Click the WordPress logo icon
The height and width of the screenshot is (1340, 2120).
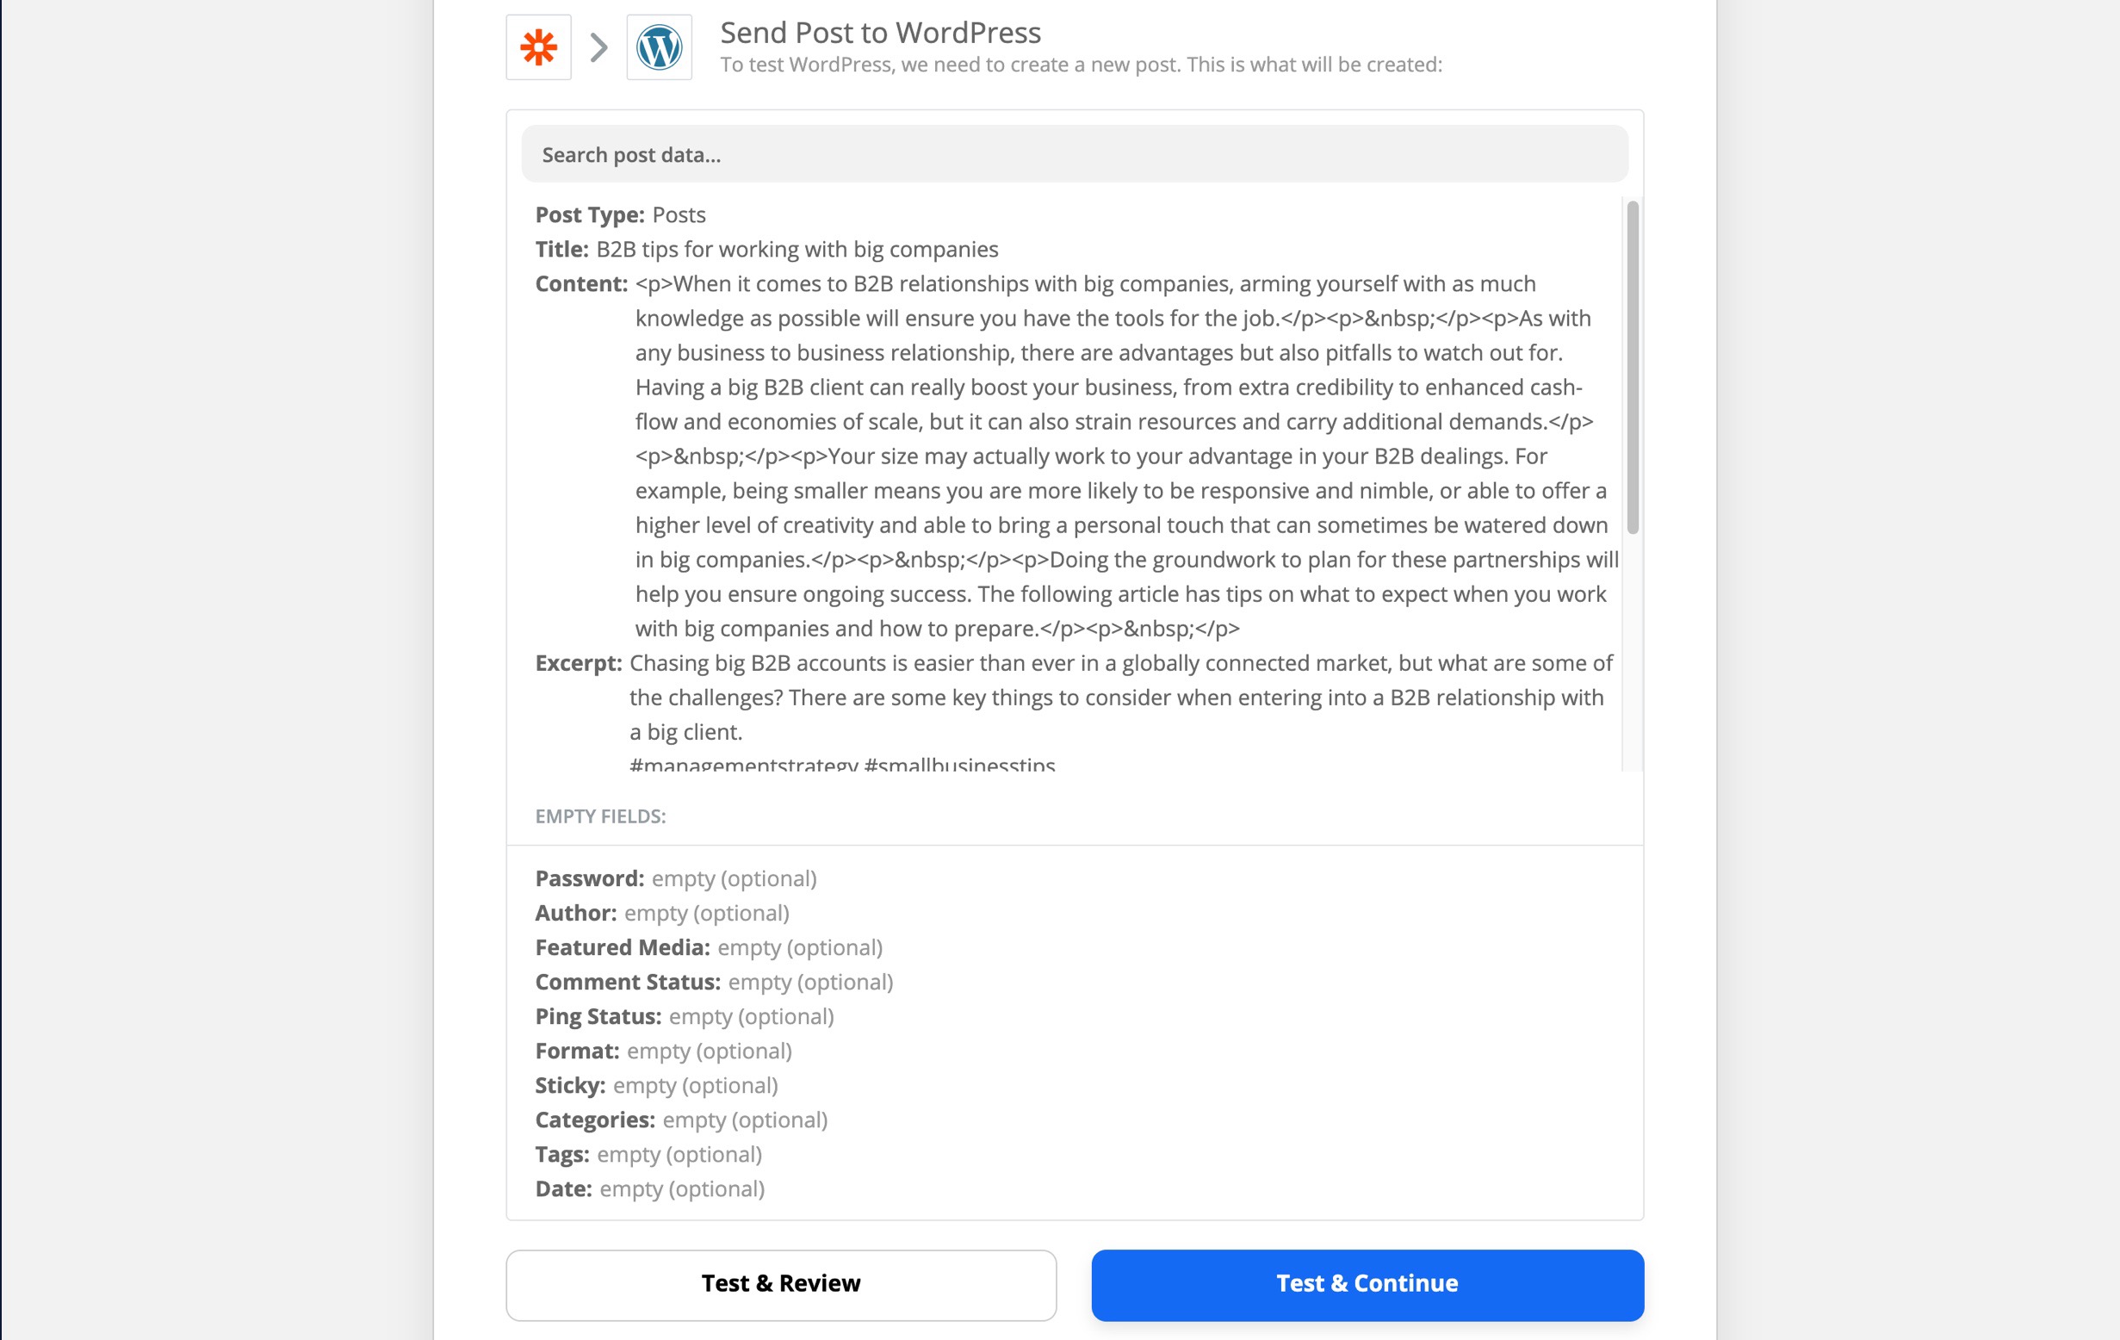[659, 47]
